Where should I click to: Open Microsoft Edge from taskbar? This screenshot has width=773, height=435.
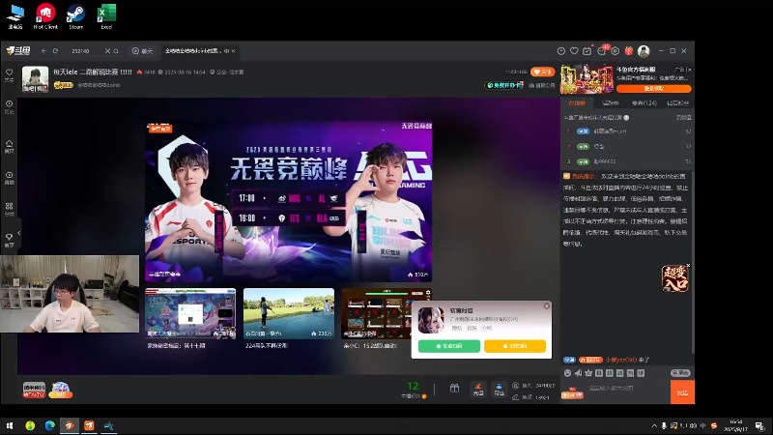click(x=50, y=425)
